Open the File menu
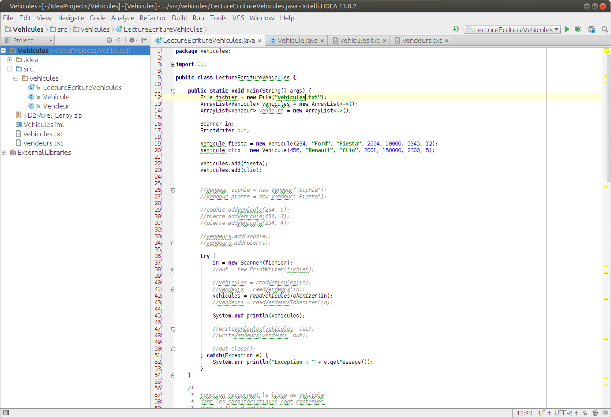This screenshot has width=611, height=418. pos(8,18)
